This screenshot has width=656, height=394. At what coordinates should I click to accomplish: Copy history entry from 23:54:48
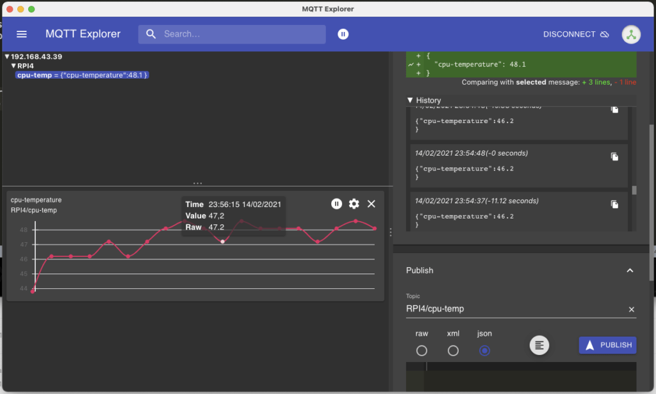[614, 157]
